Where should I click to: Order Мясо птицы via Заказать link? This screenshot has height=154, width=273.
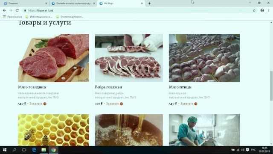tap(187, 104)
